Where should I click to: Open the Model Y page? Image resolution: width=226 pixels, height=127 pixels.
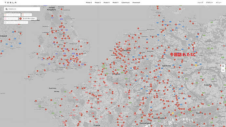point(115,3)
